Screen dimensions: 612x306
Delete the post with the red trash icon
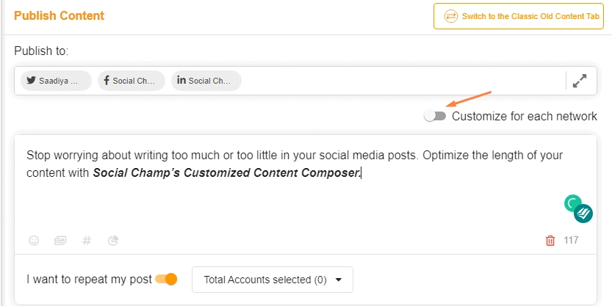550,240
